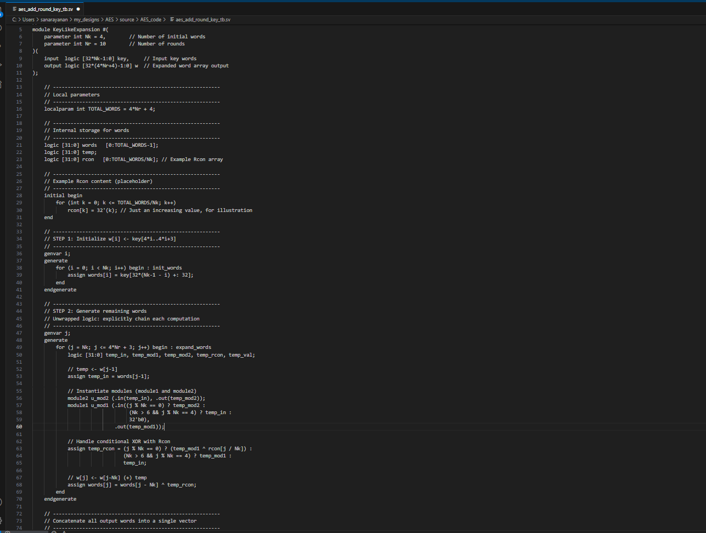The image size is (706, 533).
Task: Click line number 49 in the gutter
Action: click(19, 347)
